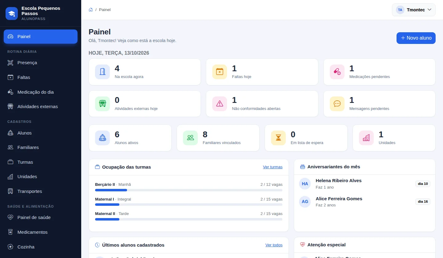Navigate to Alunos in the sidebar
The image size is (443, 258).
41,133
